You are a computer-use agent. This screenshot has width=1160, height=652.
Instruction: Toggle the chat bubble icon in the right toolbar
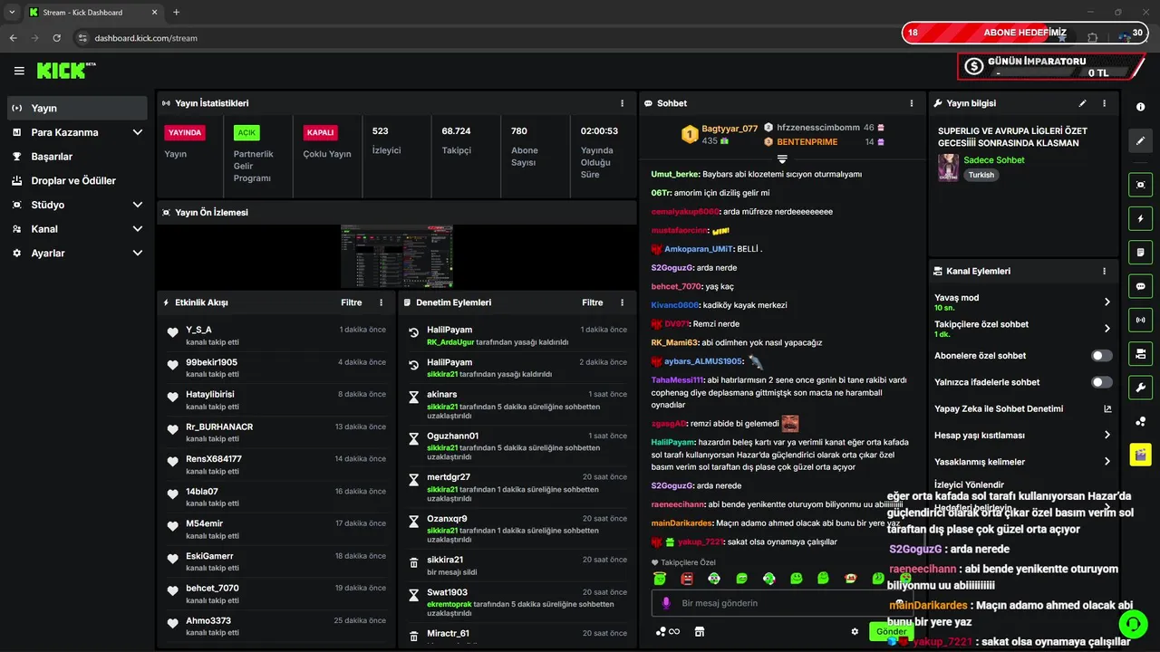tap(1140, 285)
